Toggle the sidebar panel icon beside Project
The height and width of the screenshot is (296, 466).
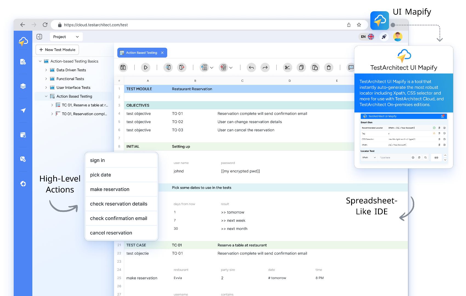(x=39, y=37)
